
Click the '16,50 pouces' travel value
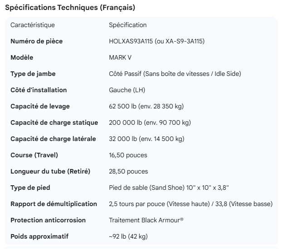tap(128, 155)
